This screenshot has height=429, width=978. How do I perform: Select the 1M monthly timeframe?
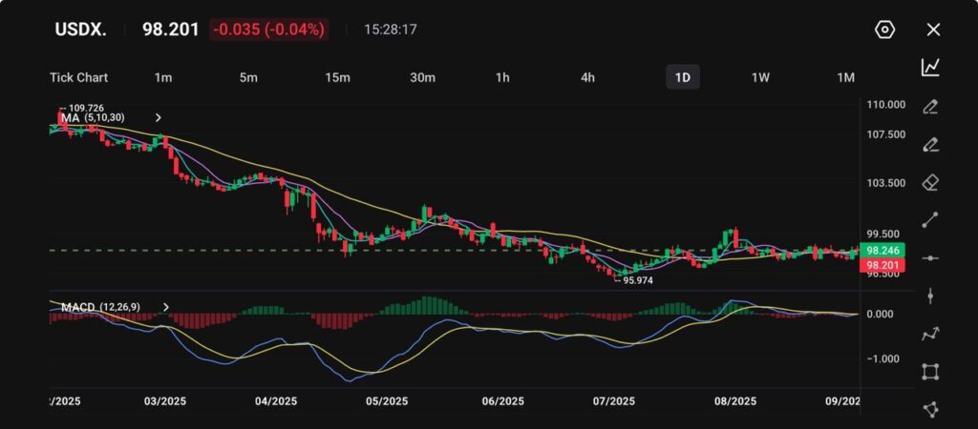coord(845,77)
